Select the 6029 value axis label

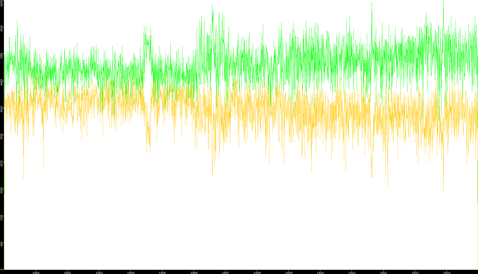[x=2, y=28]
